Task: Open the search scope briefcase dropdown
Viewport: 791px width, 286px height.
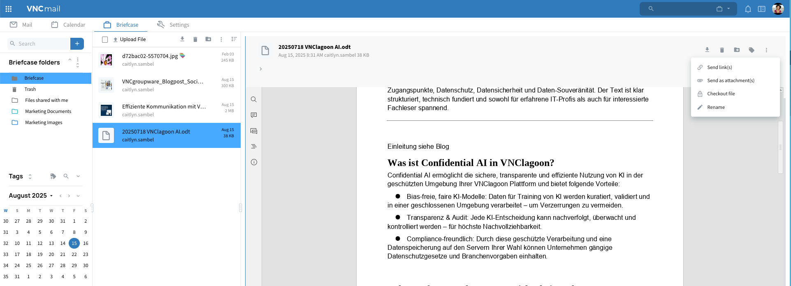Action: click(x=723, y=9)
